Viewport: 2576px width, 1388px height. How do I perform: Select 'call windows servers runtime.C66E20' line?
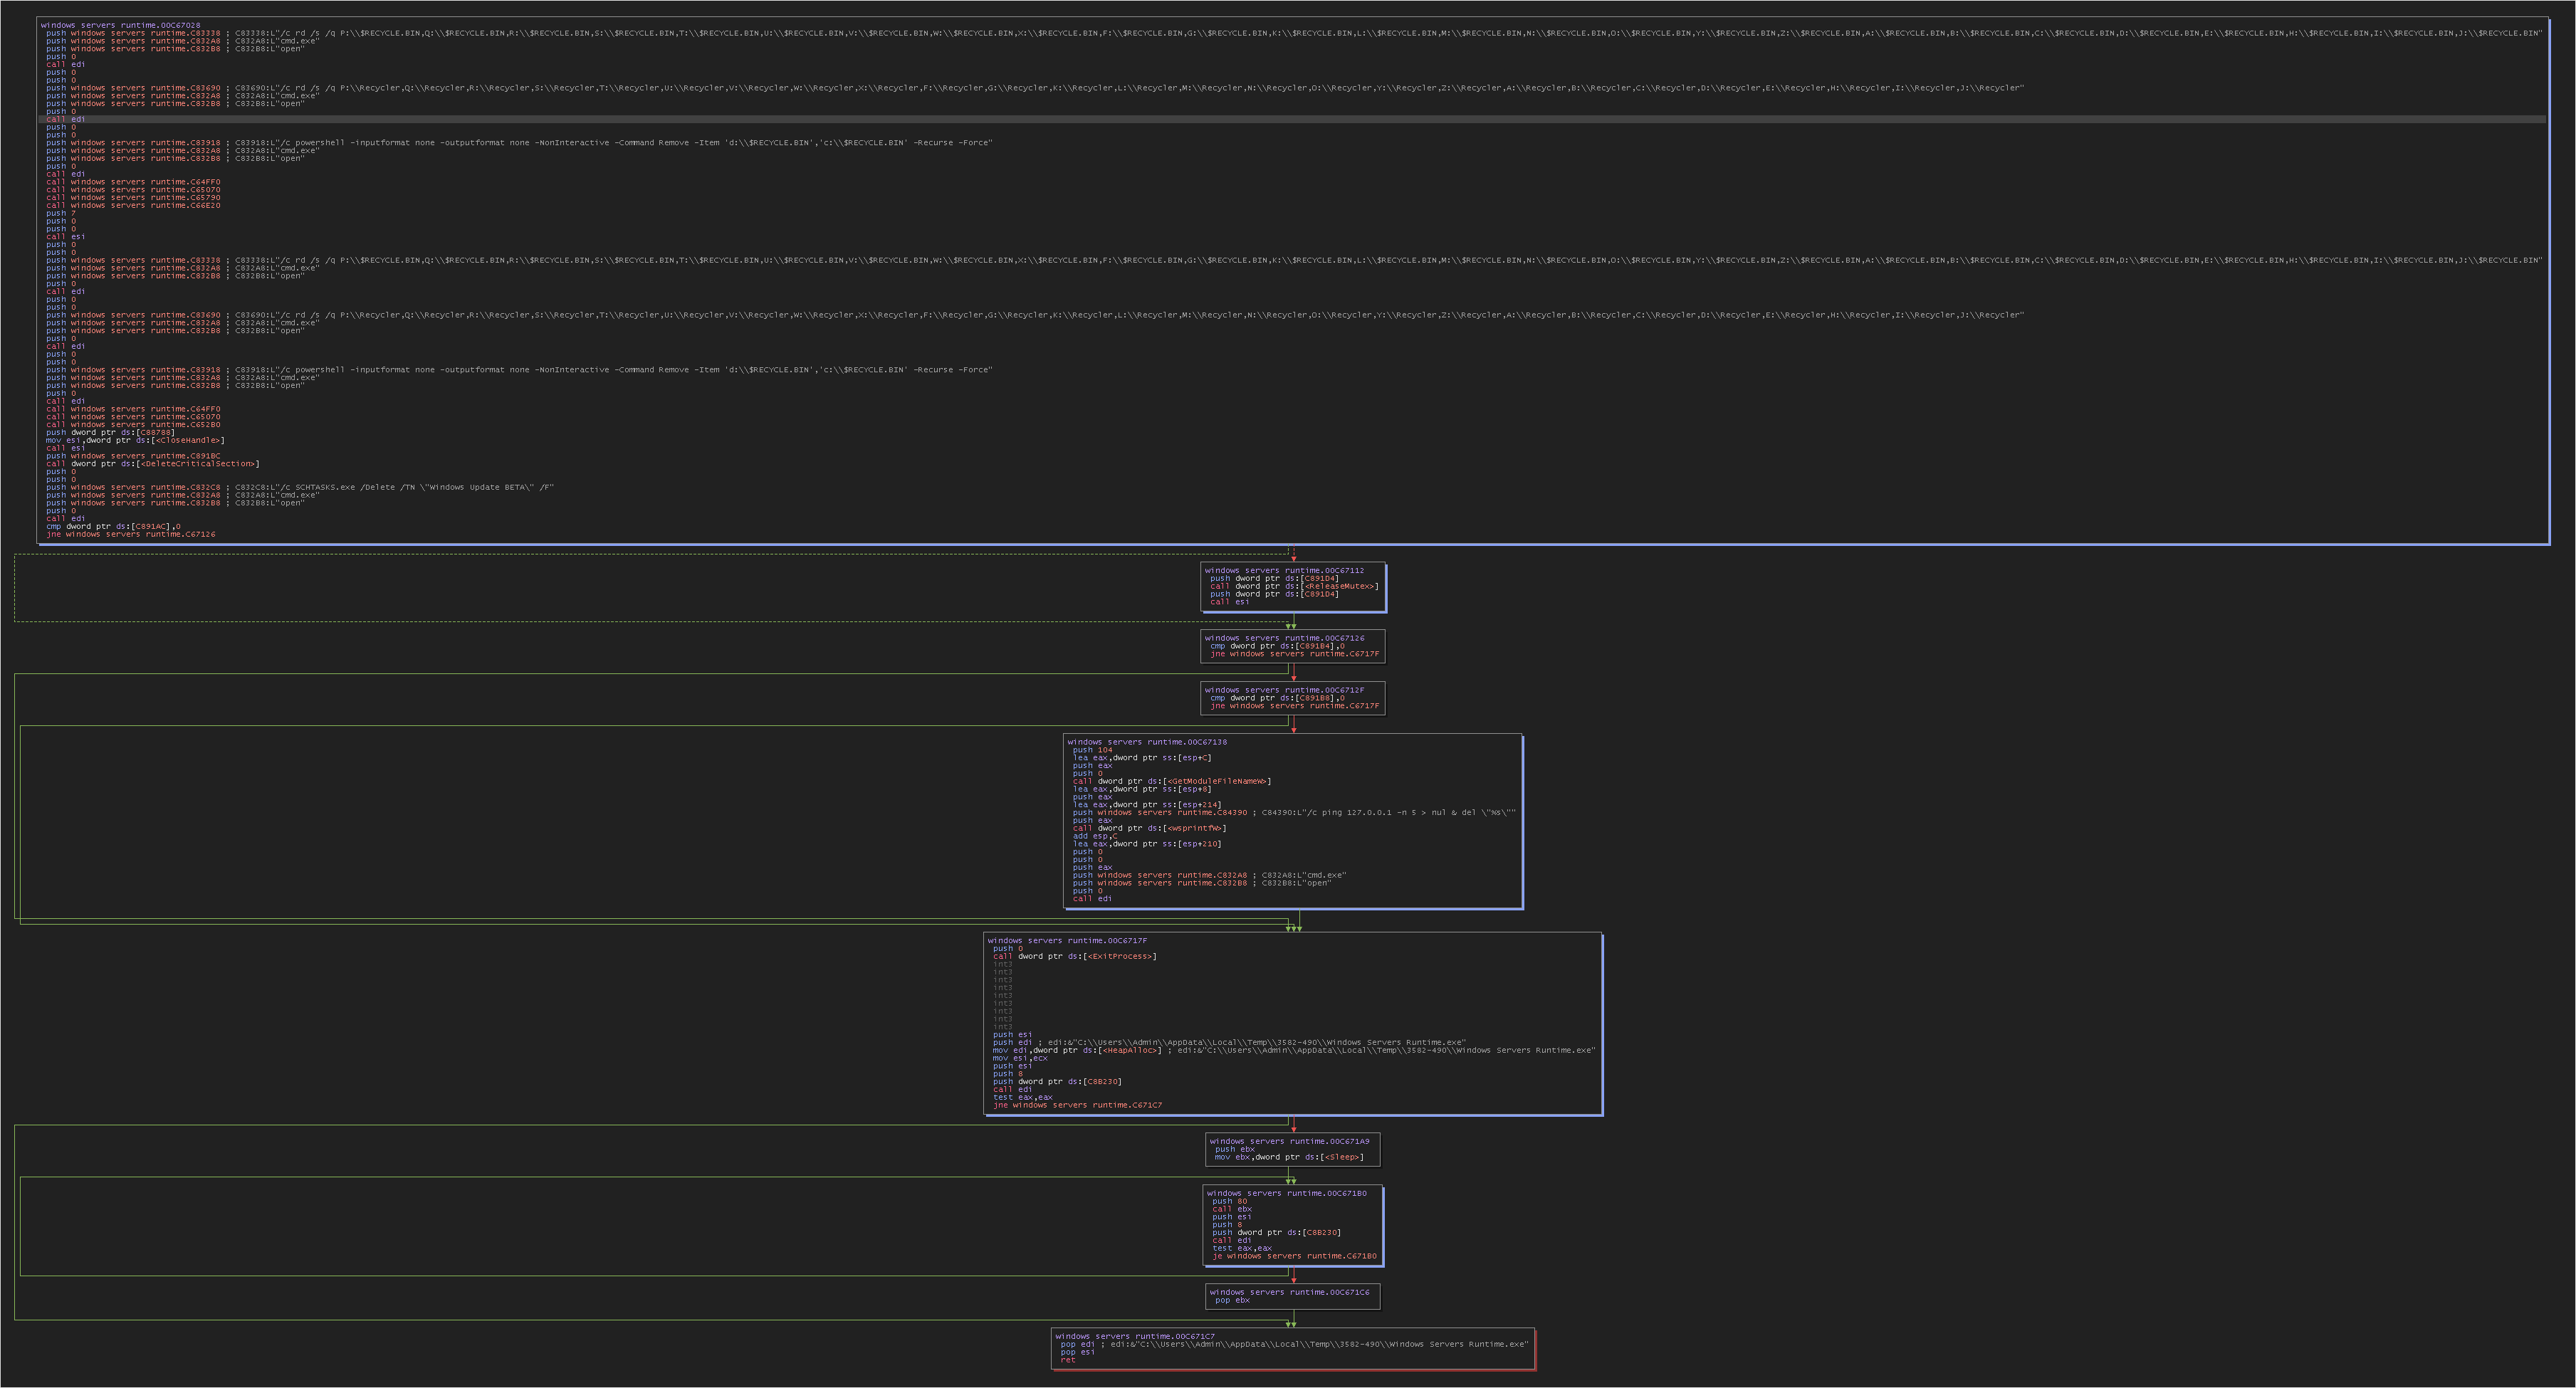(133, 205)
